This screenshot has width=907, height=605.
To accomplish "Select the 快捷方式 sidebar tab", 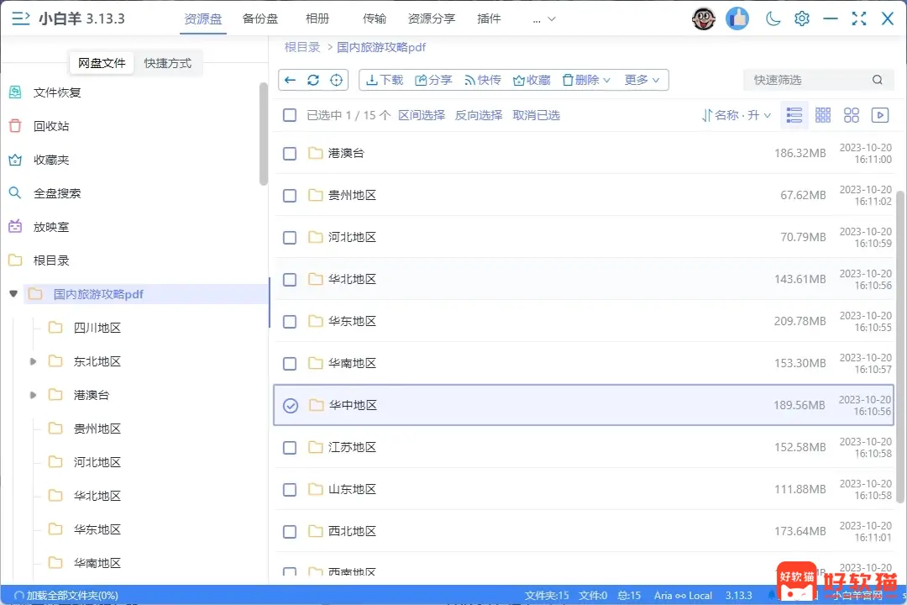I will 168,63.
